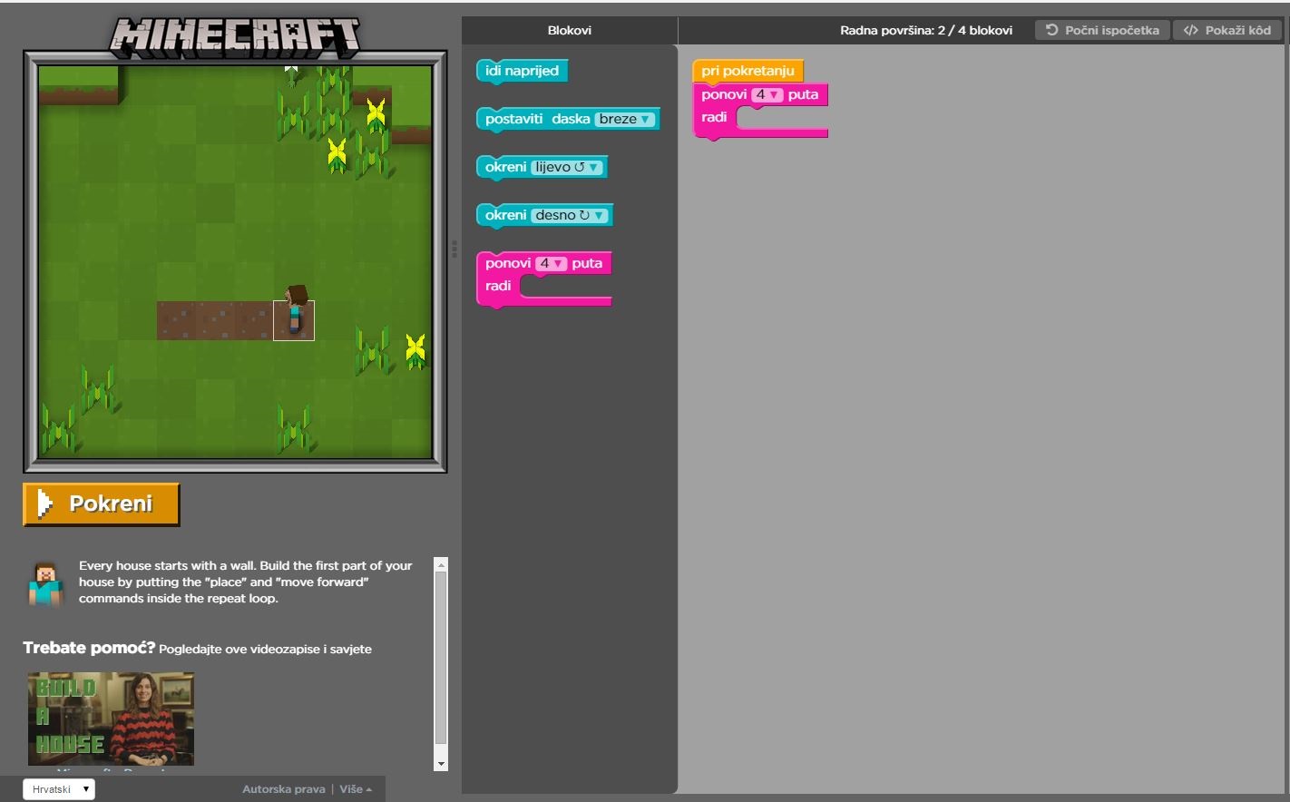1290x802 pixels.
Task: Click the scroll down arrow in instructions panel
Action: pyautogui.click(x=441, y=764)
